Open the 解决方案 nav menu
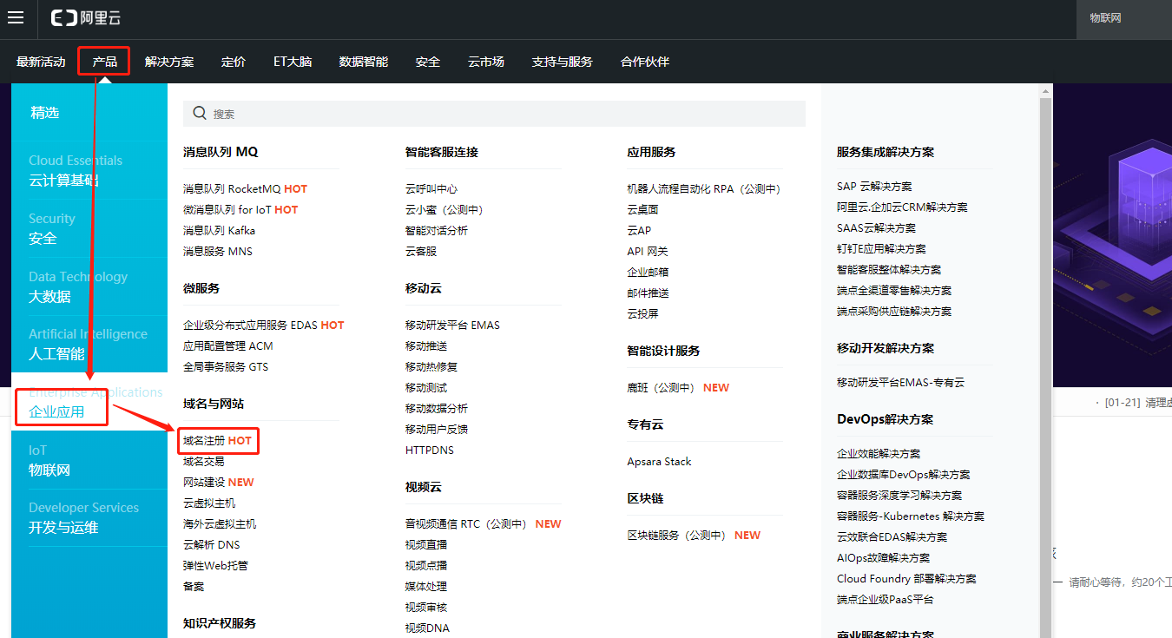 (169, 62)
